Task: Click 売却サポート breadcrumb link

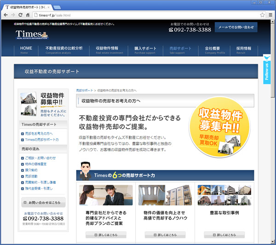Action: coord(85,91)
